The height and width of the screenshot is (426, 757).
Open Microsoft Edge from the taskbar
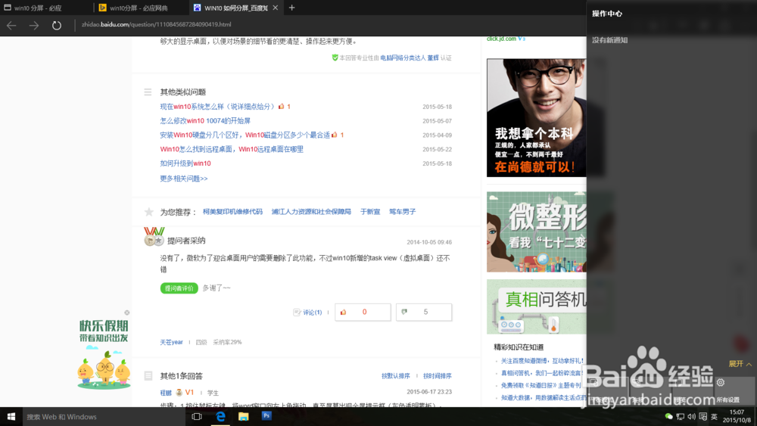[220, 416]
